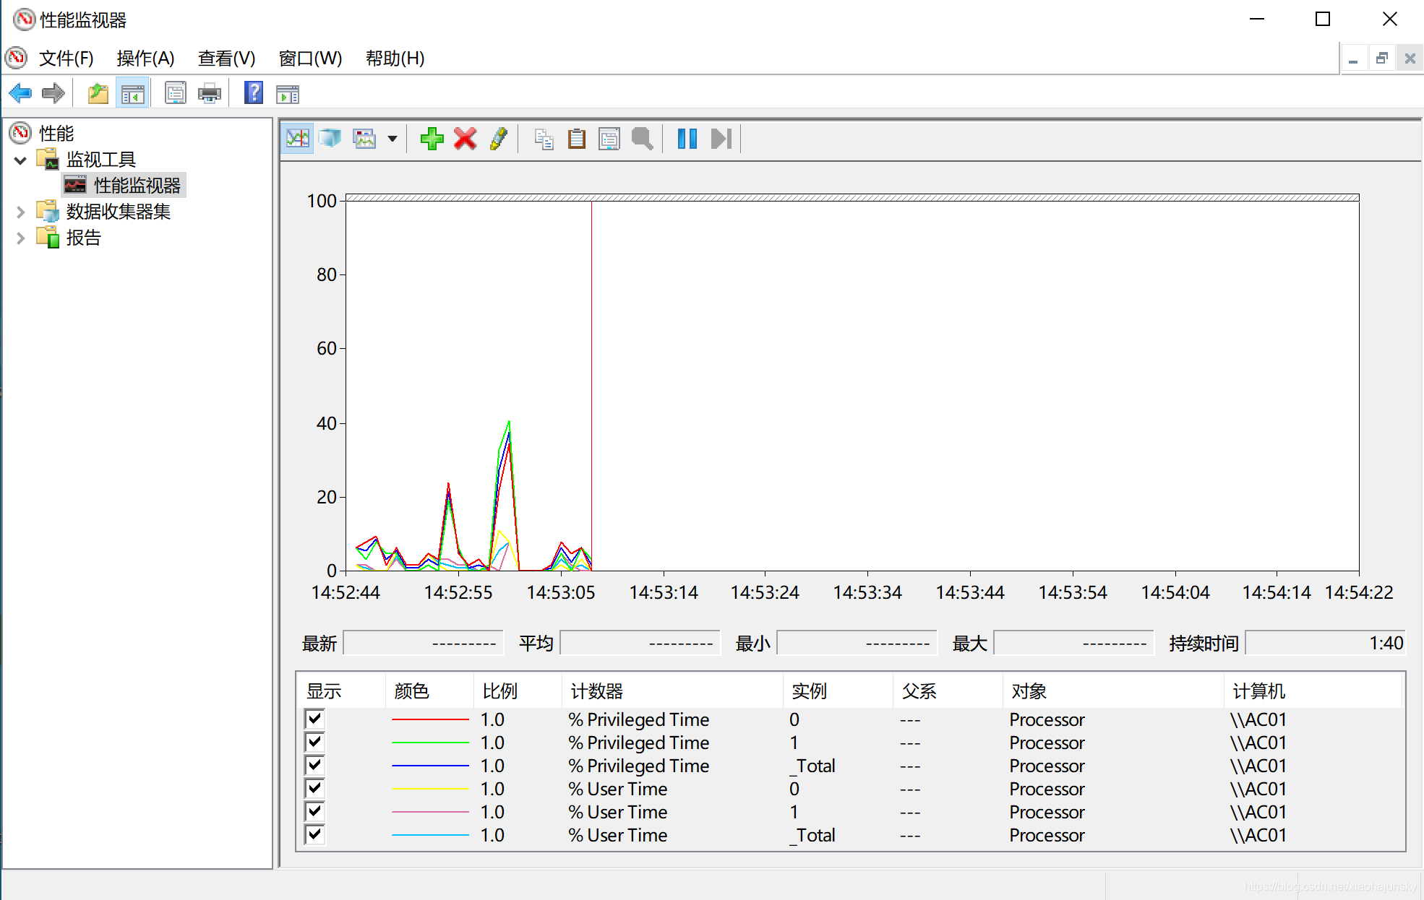Sort by the 计数器 column header
The width and height of the screenshot is (1424, 900).
point(596,691)
